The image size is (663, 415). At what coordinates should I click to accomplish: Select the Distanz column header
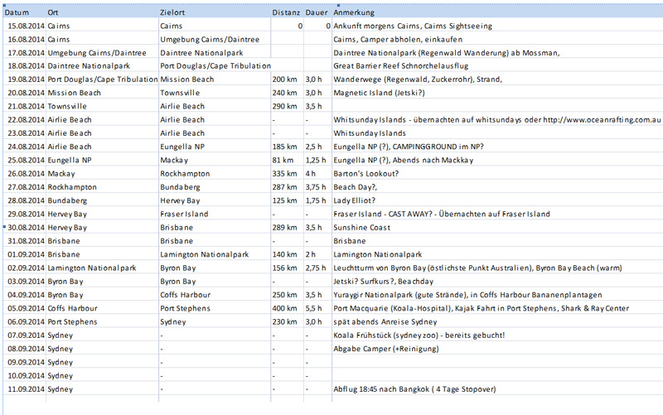[286, 12]
